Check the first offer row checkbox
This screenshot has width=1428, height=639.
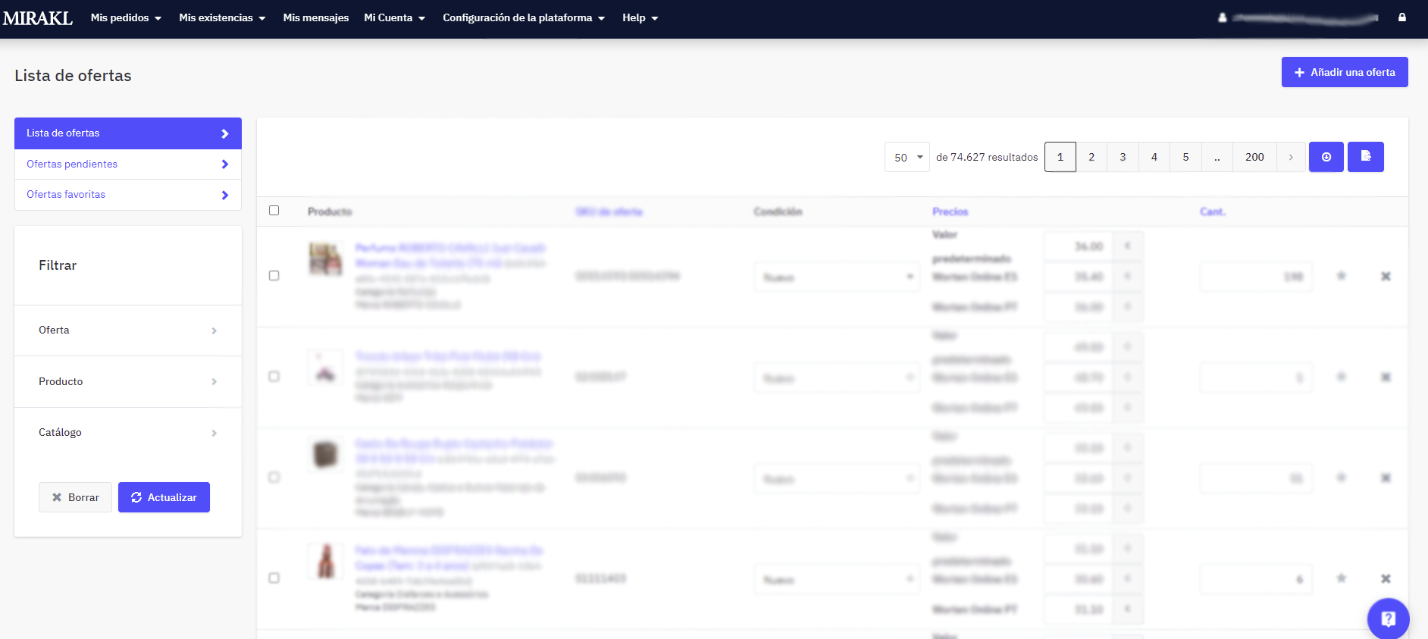pos(274,276)
